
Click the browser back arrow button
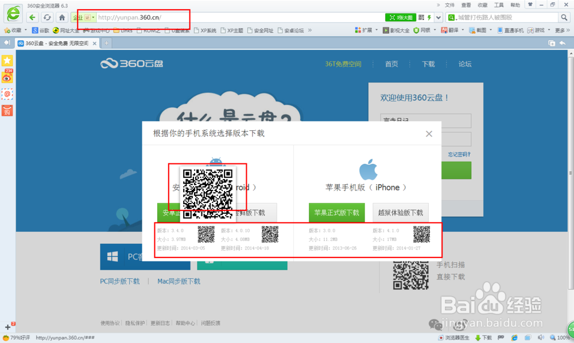(x=32, y=17)
